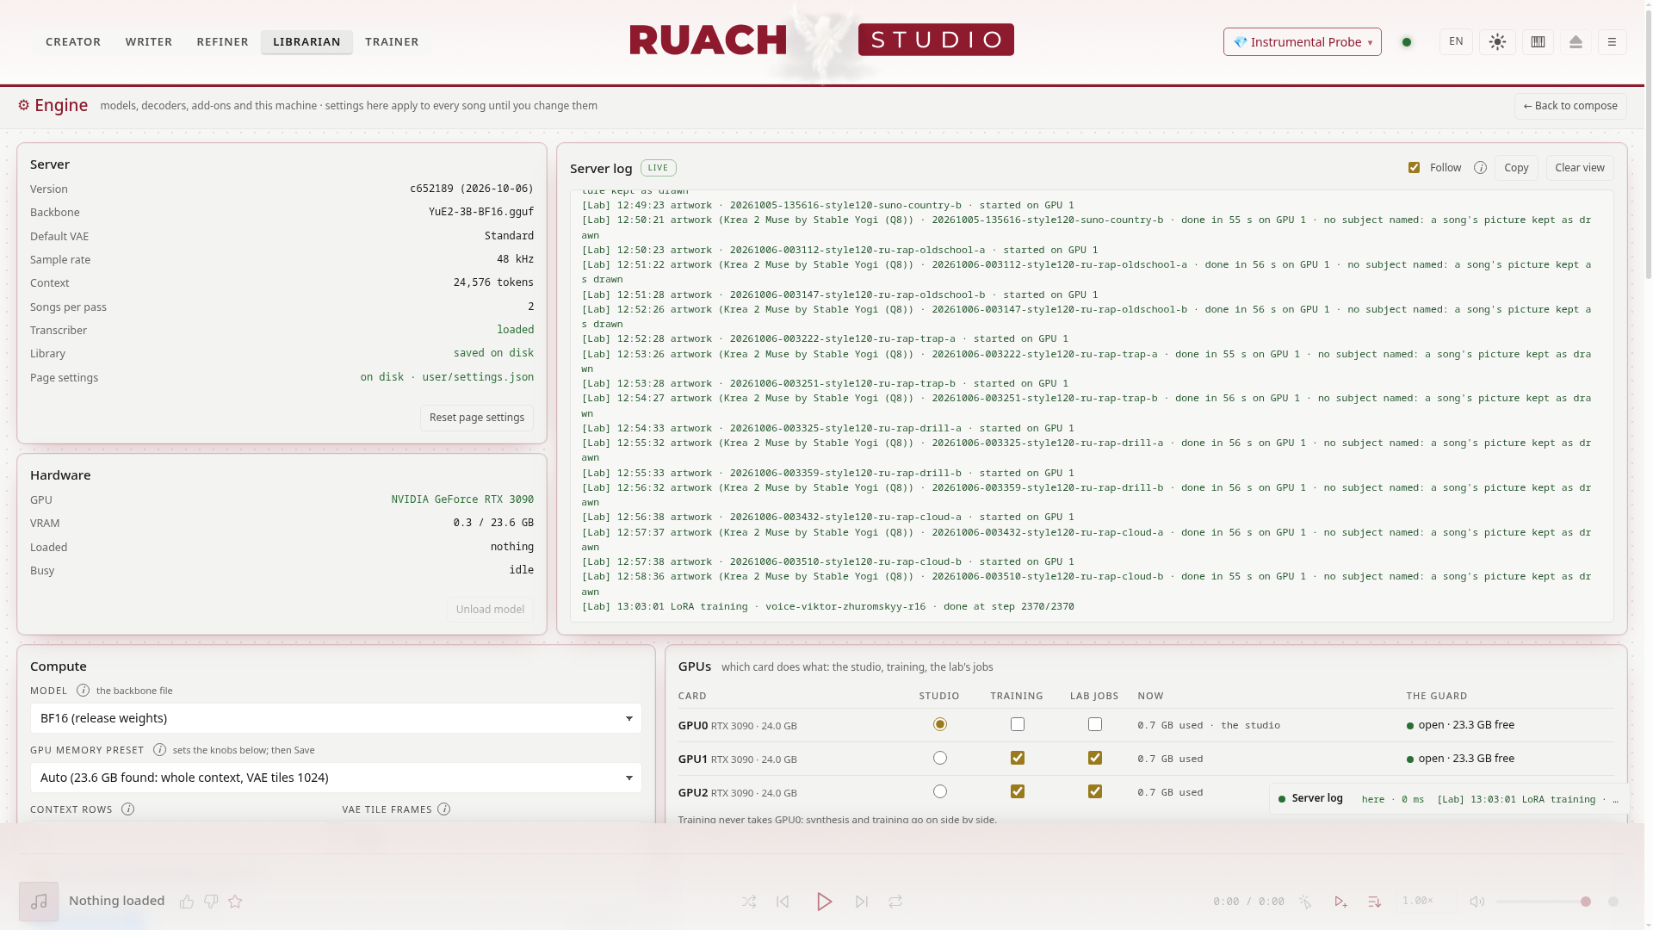Toggle repeat playback
Image resolution: width=1653 pixels, height=930 pixels.
tap(895, 902)
